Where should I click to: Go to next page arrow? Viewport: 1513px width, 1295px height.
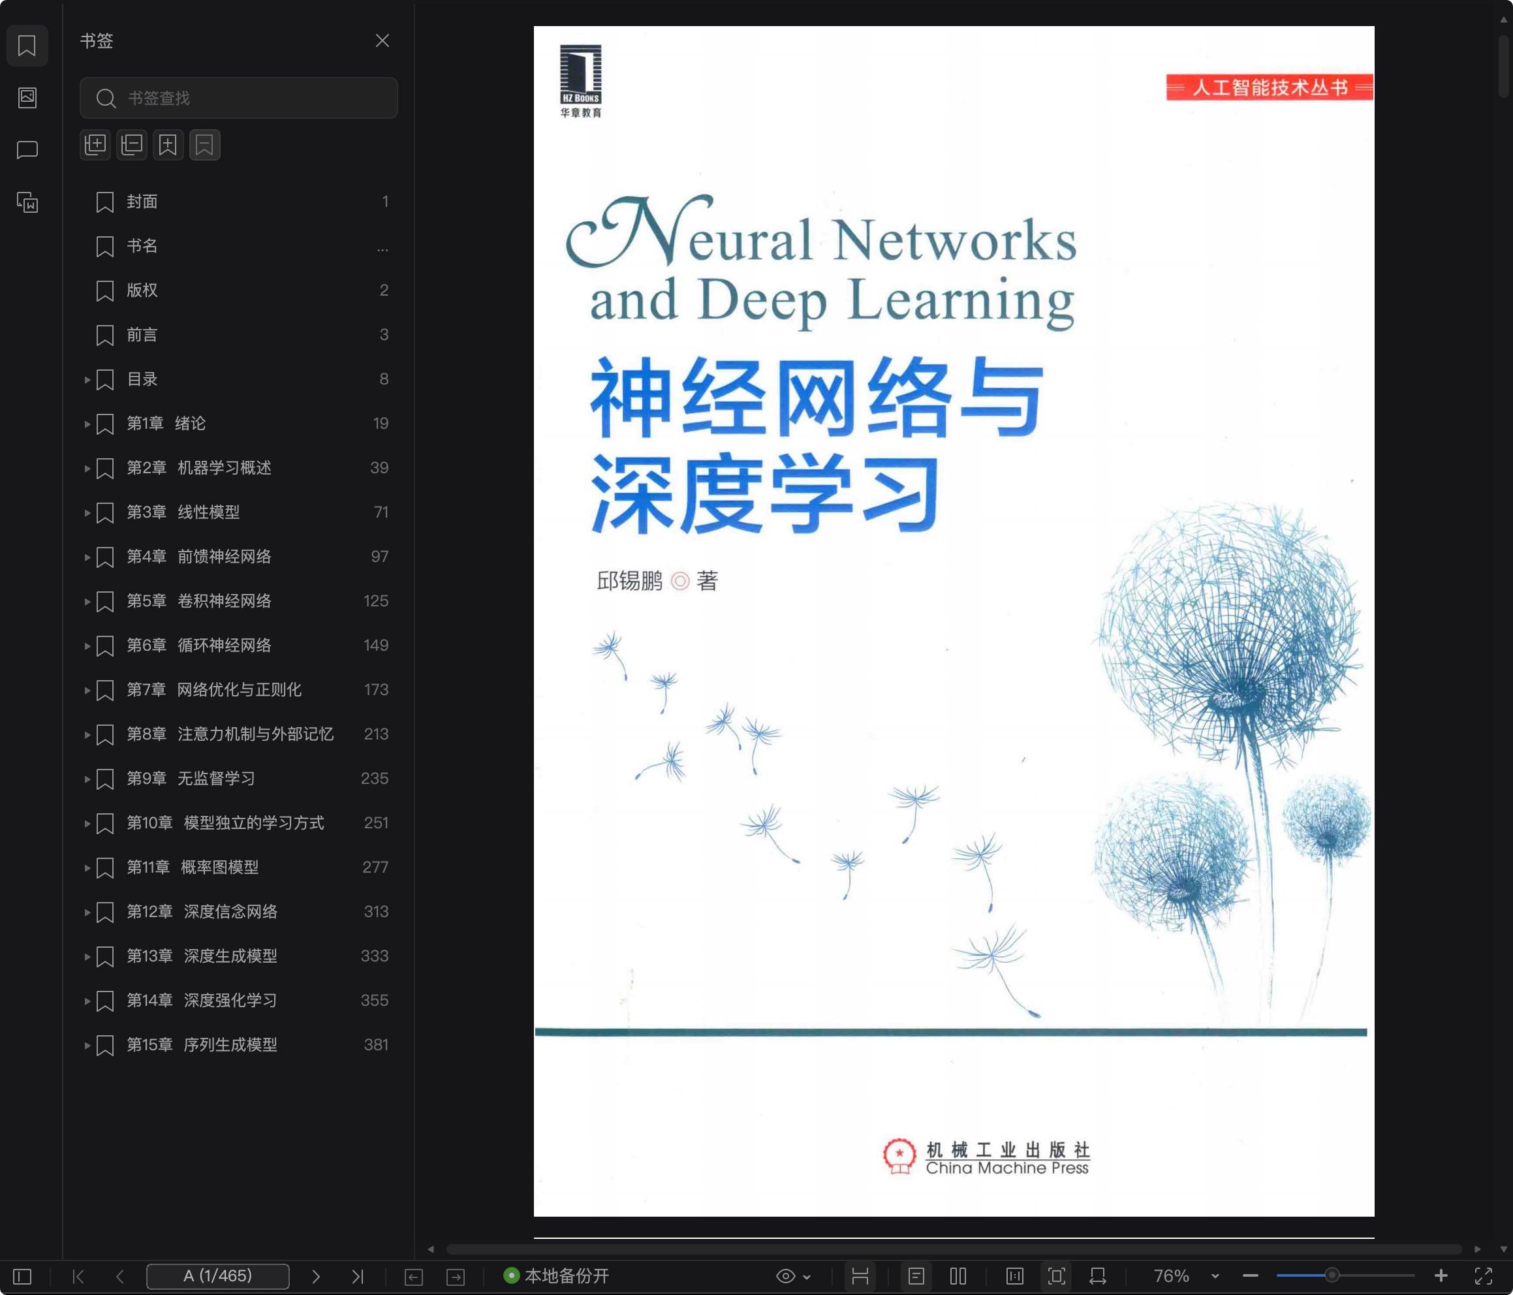coord(315,1276)
